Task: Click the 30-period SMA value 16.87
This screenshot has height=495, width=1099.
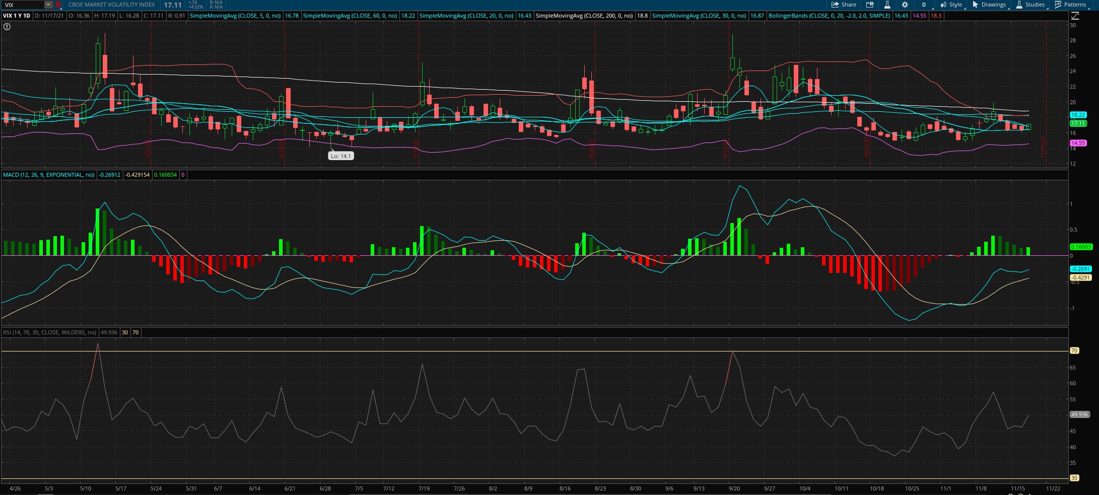Action: (x=757, y=16)
